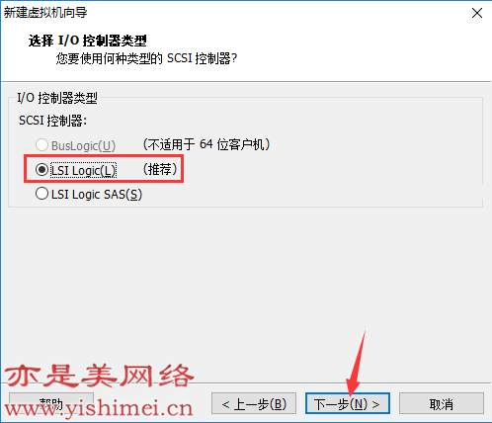Image resolution: width=492 pixels, height=423 pixels.
Task: Choose the LSI Logic SAS(S) radio circle
Action: pos(41,194)
